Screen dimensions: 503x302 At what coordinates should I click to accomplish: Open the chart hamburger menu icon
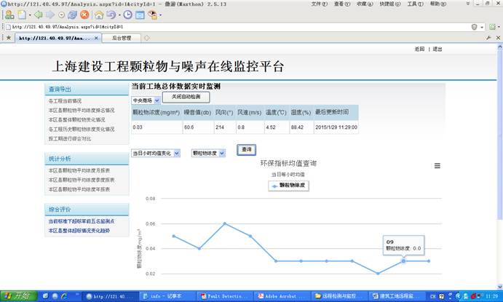[437, 165]
